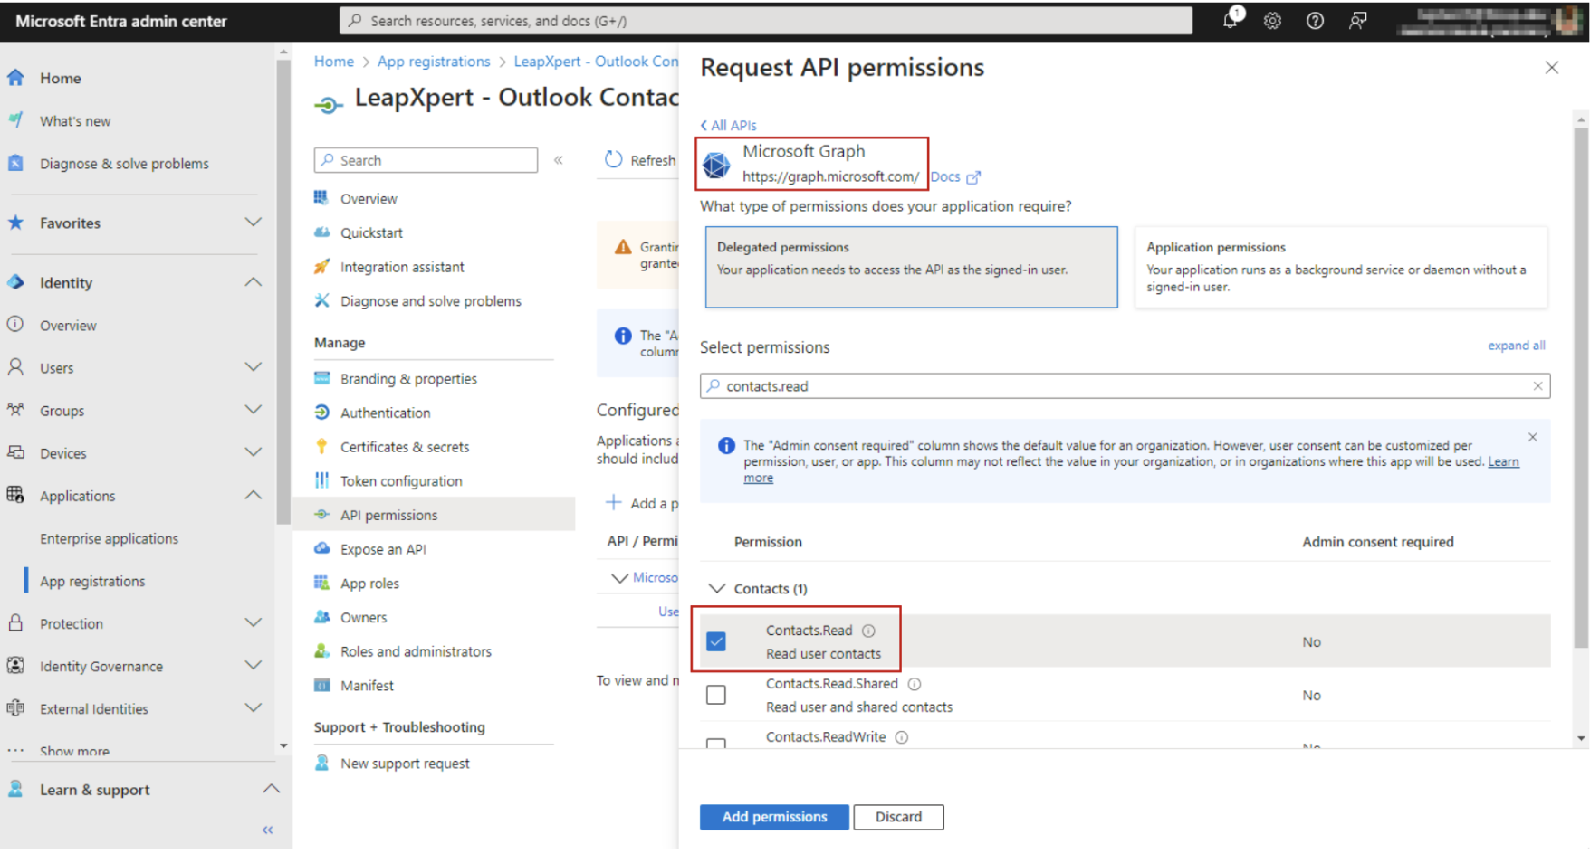The width and height of the screenshot is (1590, 854).
Task: Collapse the Contacts (1) permission group
Action: [717, 588]
